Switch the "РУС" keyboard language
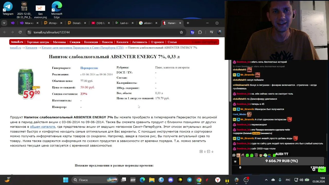 pos(288,180)
